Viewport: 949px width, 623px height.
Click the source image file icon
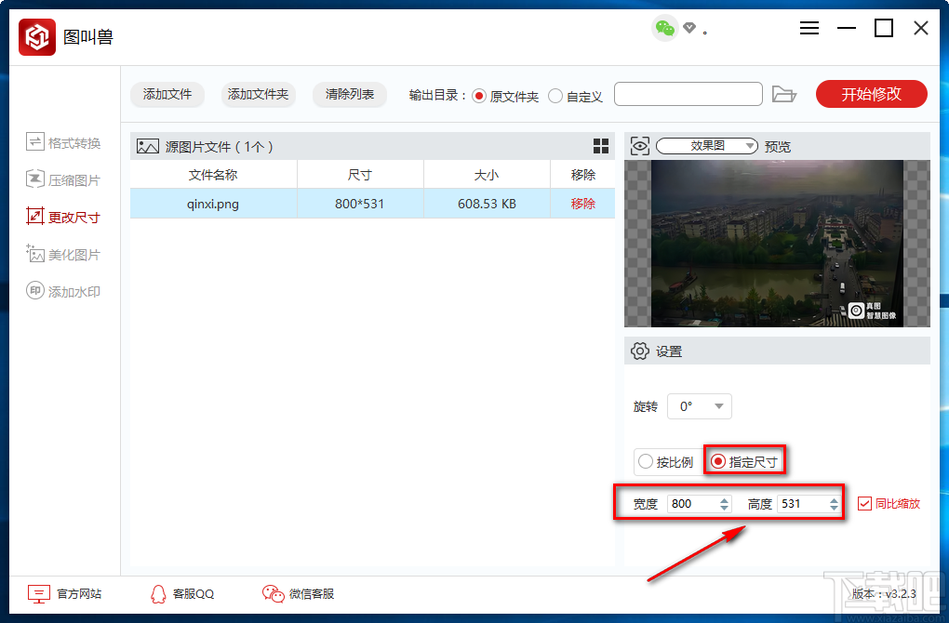pos(148,146)
